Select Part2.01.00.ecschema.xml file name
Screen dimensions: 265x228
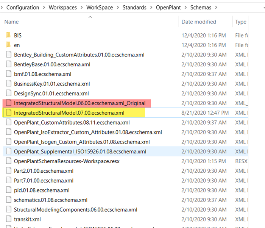coord(44,171)
